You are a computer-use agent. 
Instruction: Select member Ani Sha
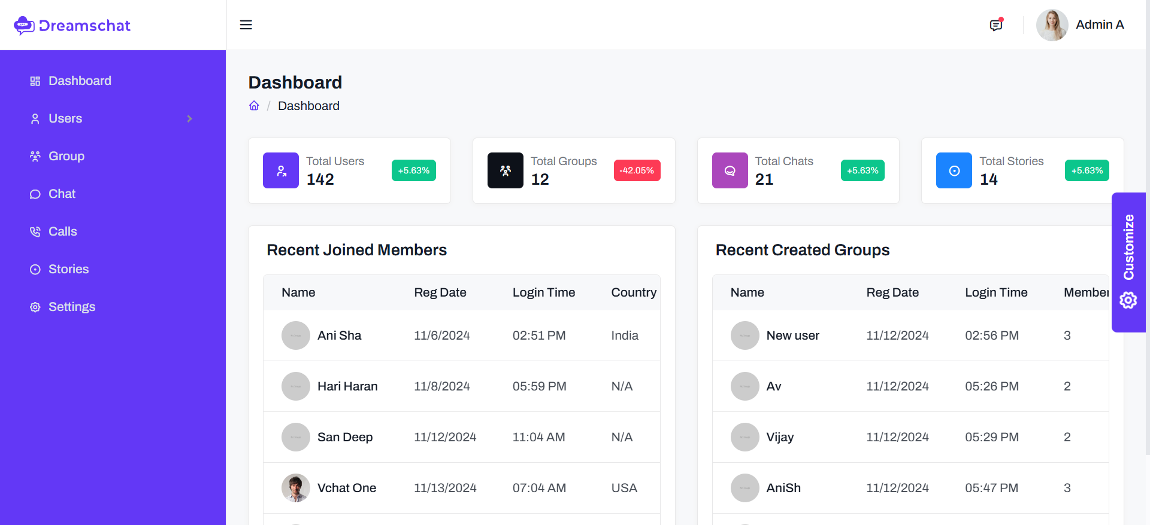[x=339, y=335]
